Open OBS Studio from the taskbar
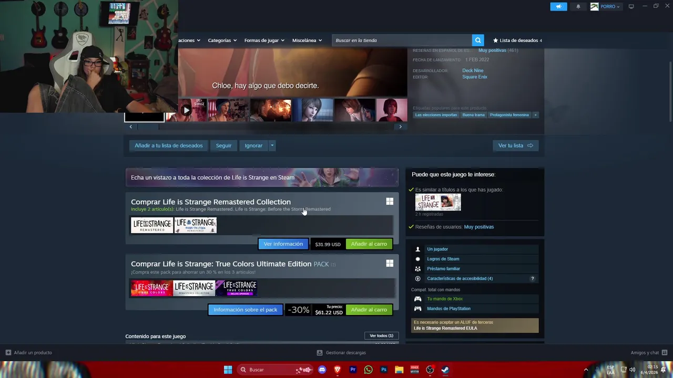Viewport: 673px width, 378px height. pos(430,370)
